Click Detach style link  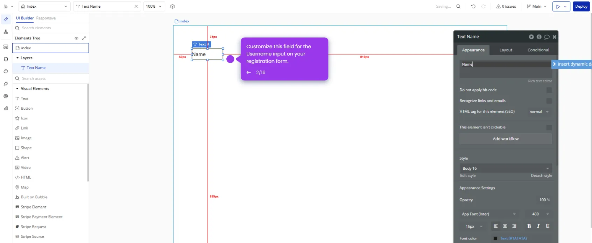coord(541,176)
